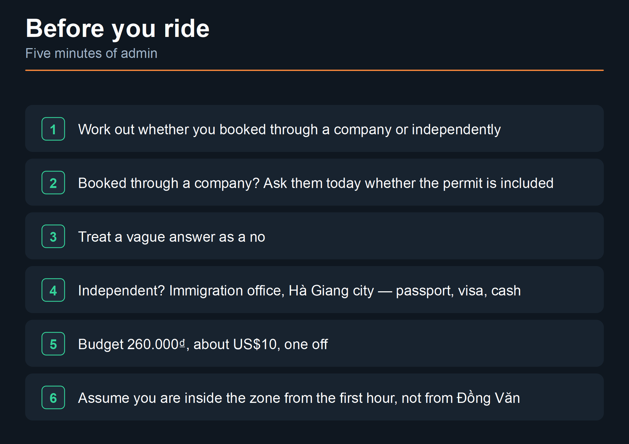Select the number 5 step badge

point(53,344)
